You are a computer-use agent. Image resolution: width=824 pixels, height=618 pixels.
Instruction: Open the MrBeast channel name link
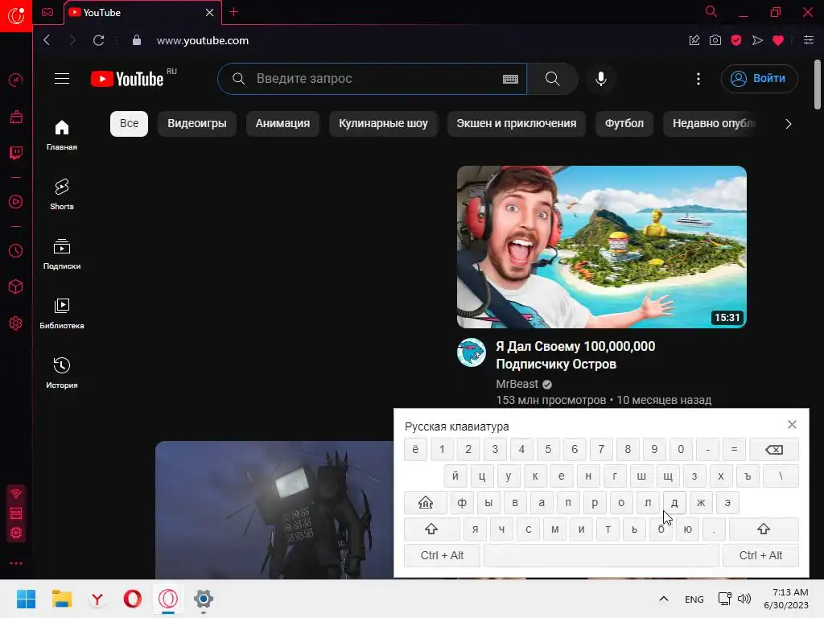[x=517, y=384]
